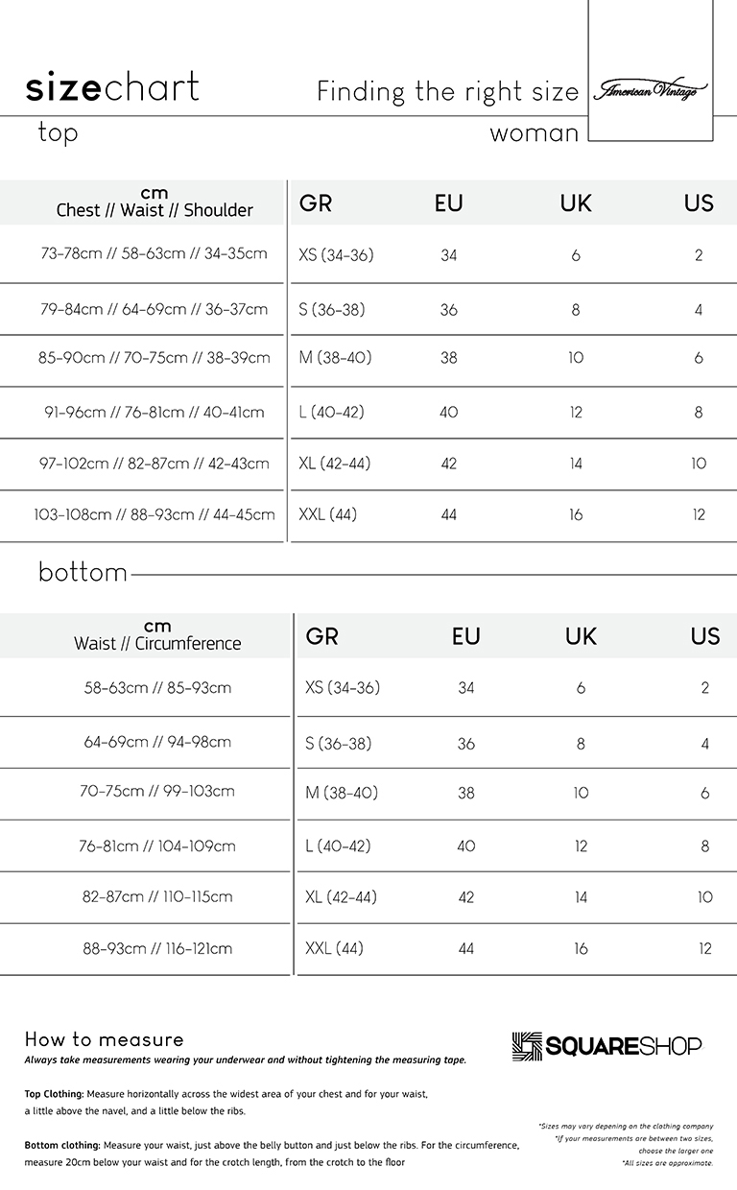
Task: Click the GR column header in top table
Action: [x=316, y=203]
